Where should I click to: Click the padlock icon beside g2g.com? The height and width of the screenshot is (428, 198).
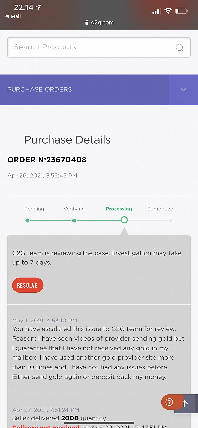86,23
